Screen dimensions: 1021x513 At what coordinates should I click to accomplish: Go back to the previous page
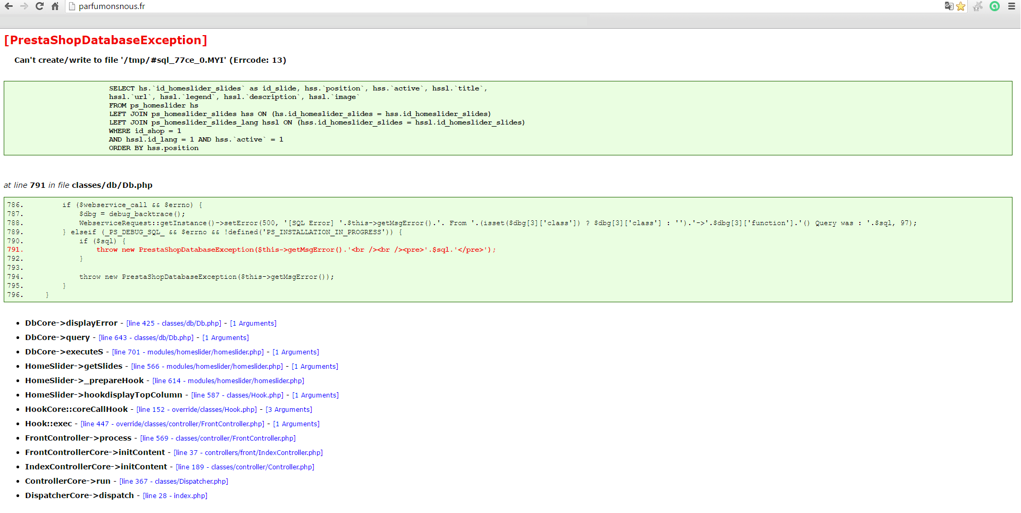point(9,6)
